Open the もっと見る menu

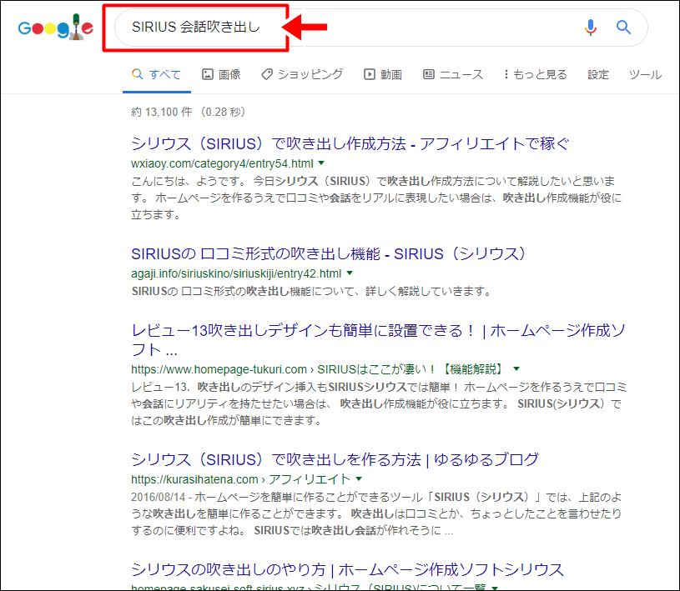(x=535, y=74)
